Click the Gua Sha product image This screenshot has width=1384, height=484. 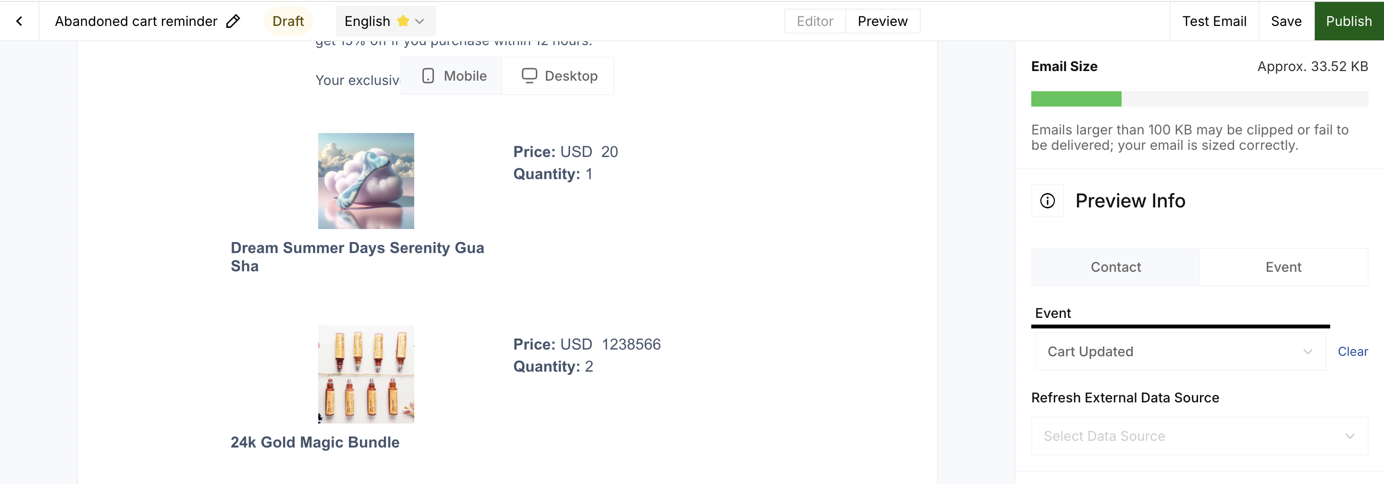[366, 181]
